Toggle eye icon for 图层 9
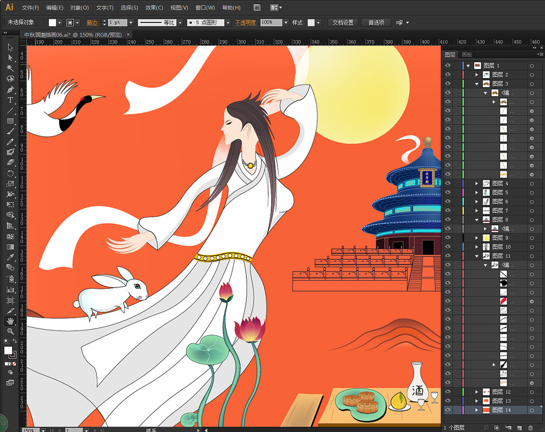Screen dimensions: 545x432 click(x=448, y=238)
